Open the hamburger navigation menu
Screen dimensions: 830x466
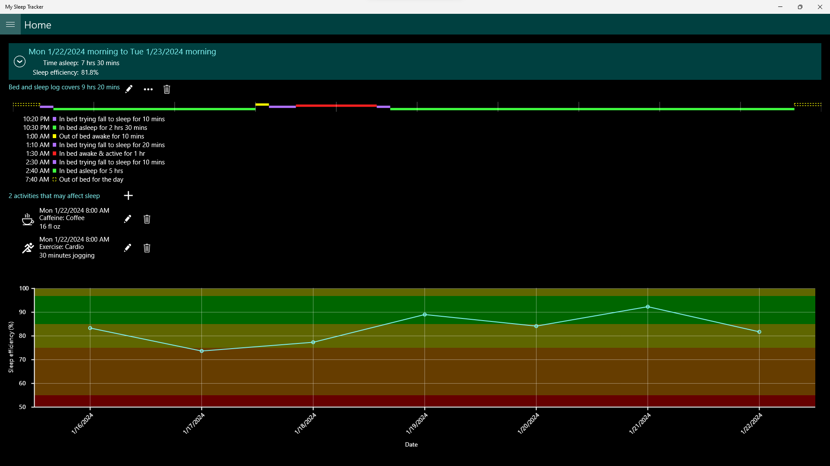10,25
